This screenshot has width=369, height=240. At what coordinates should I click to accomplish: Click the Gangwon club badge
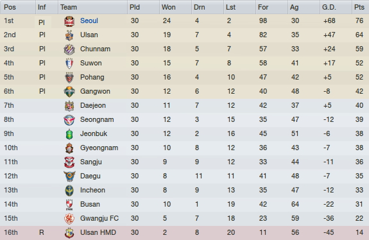69,92
